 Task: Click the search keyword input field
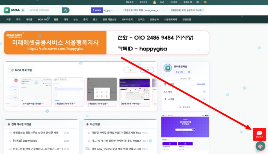point(44,10)
